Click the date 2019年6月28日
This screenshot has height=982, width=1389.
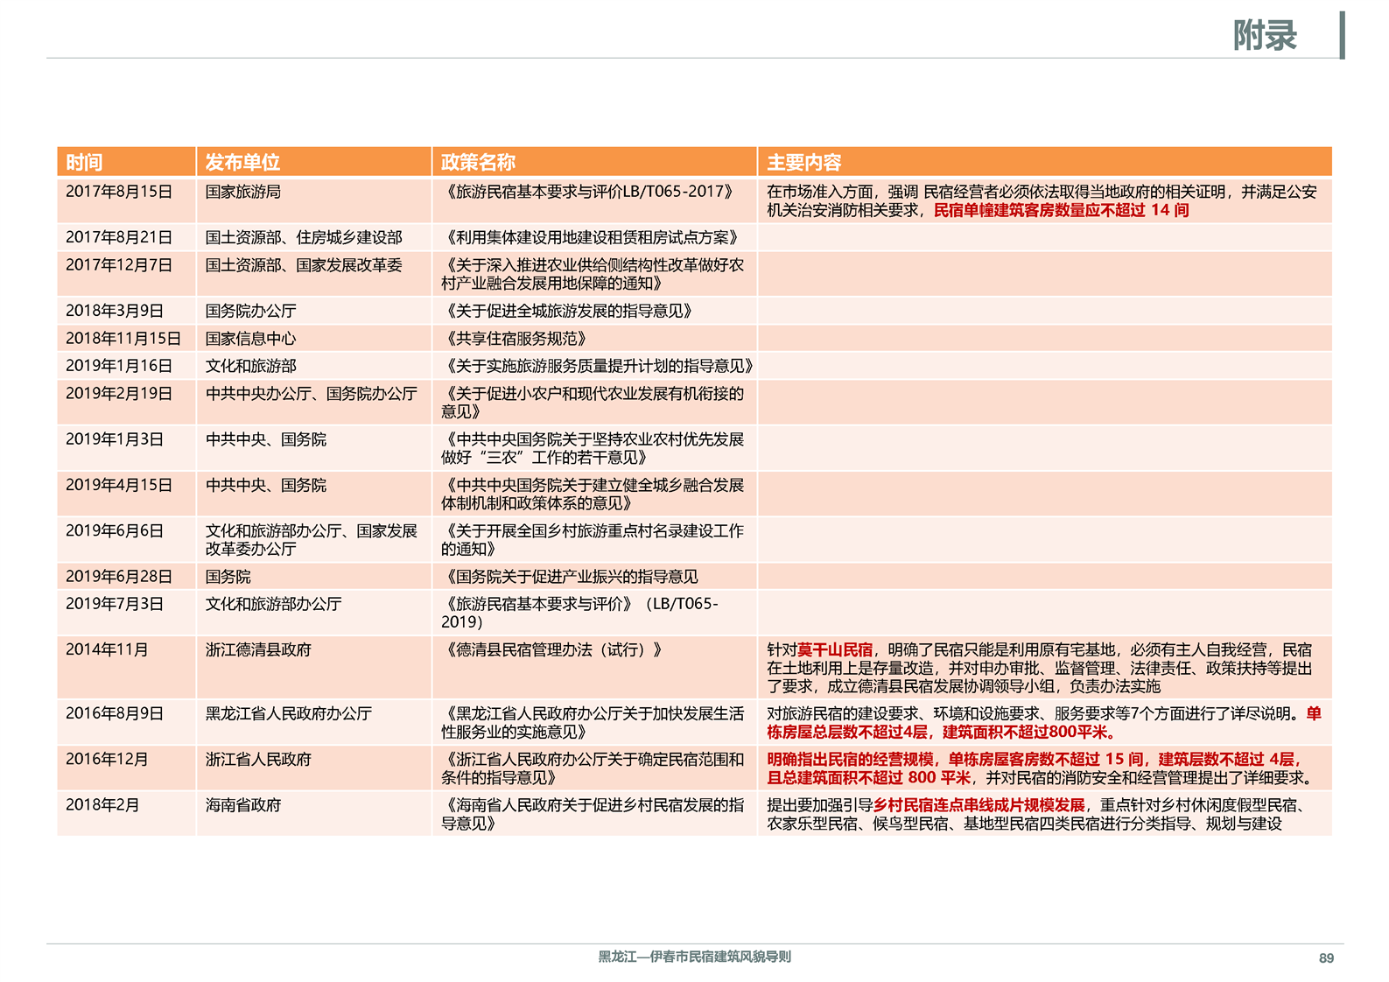pyautogui.click(x=119, y=577)
